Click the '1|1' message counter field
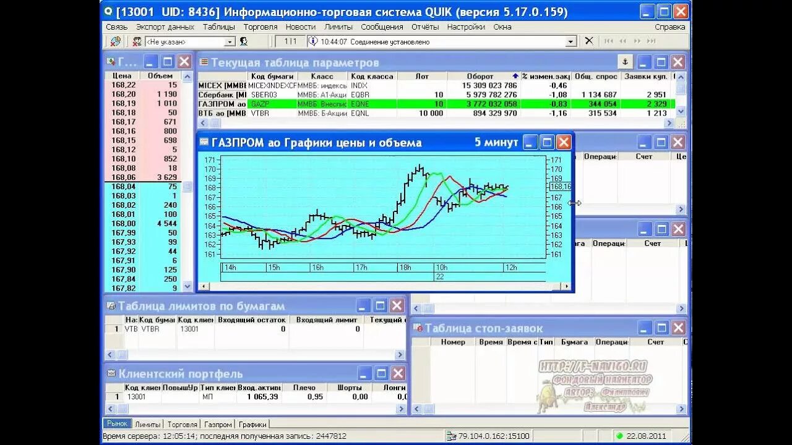 coord(290,41)
